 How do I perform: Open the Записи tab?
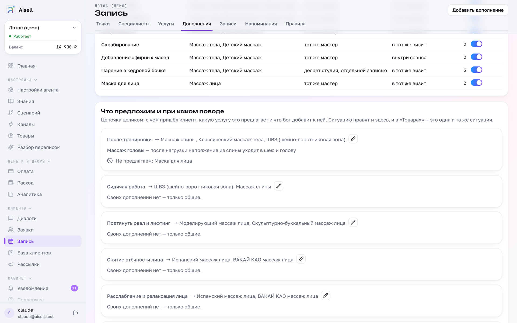point(228,24)
